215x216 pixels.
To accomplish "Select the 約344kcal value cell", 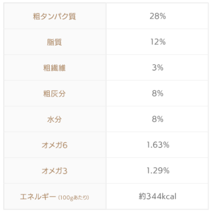I will coord(157,197).
